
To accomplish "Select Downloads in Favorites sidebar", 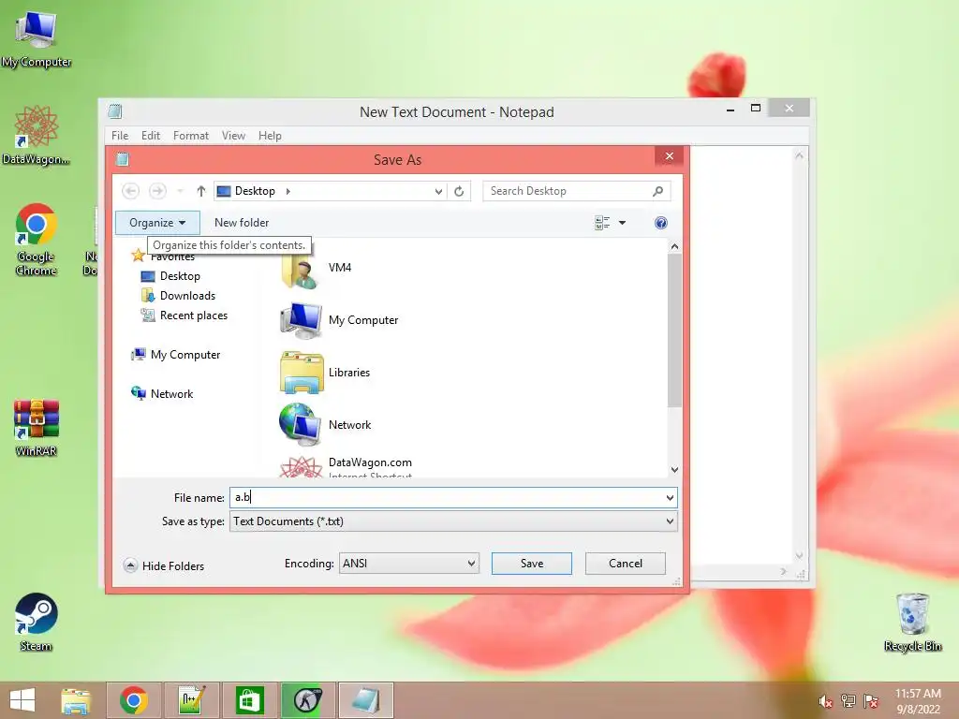I will pyautogui.click(x=178, y=295).
